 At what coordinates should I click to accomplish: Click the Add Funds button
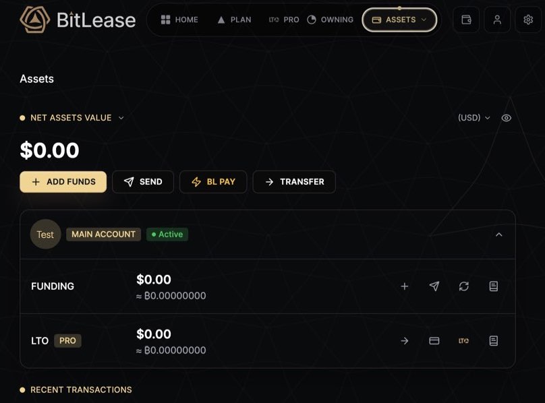click(63, 182)
